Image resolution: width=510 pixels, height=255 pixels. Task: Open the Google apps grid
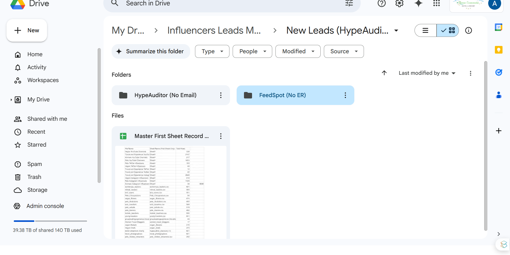point(436,3)
